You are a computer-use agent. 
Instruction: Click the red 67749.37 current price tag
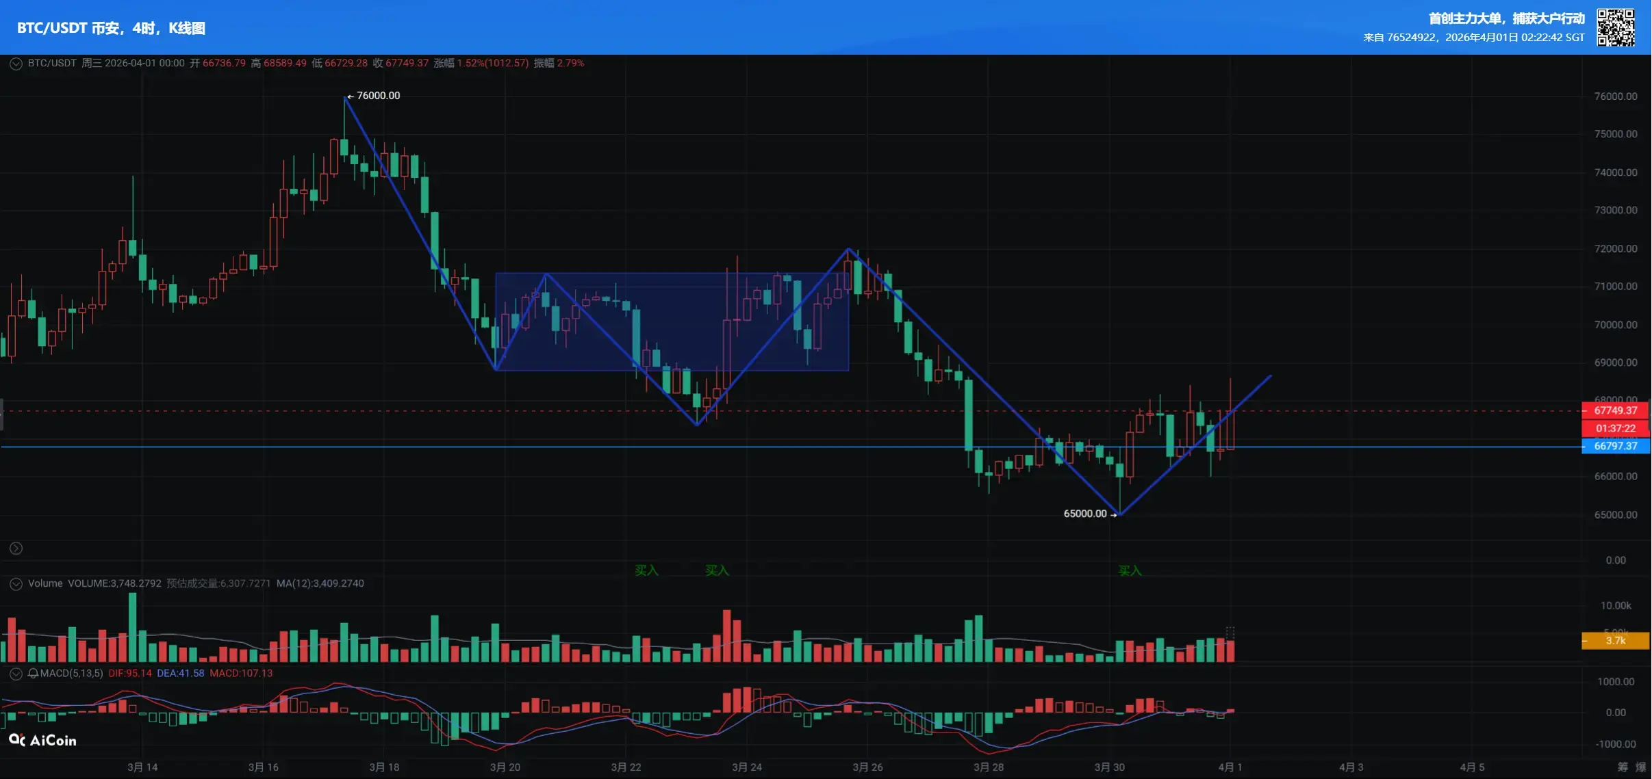pos(1615,410)
